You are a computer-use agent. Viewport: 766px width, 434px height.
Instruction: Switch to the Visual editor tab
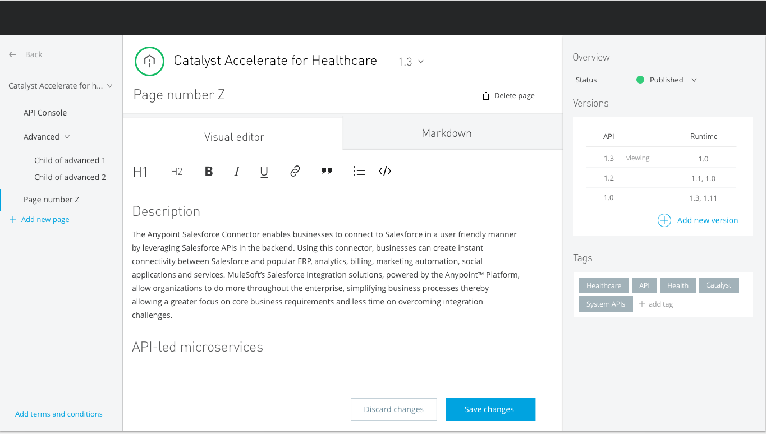233,133
